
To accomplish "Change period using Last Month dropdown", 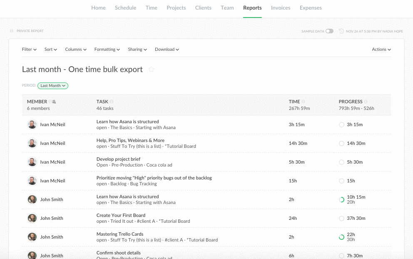I will pyautogui.click(x=53, y=86).
